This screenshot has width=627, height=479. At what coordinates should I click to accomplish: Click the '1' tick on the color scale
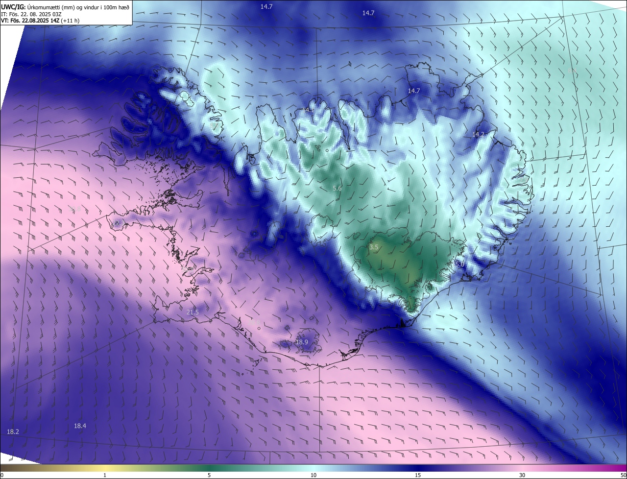[x=105, y=475]
